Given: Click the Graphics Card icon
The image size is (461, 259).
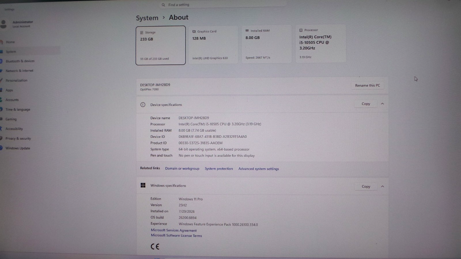Looking at the screenshot, I should coord(194,32).
